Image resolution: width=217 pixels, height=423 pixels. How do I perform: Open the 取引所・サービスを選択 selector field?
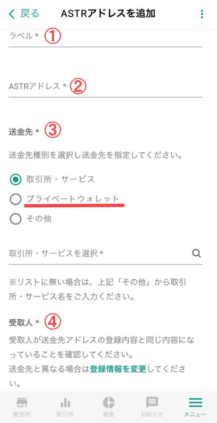[105, 254]
